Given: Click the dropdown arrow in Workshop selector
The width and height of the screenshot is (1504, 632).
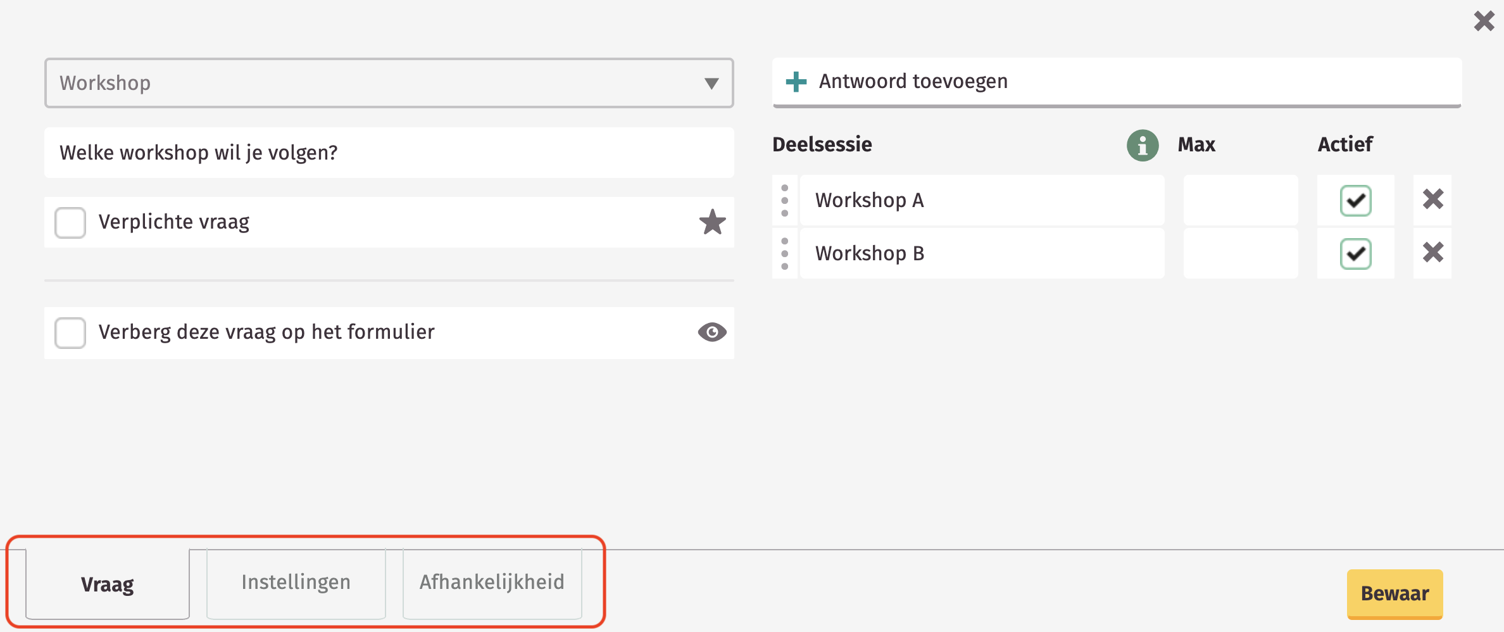Looking at the screenshot, I should pos(711,84).
